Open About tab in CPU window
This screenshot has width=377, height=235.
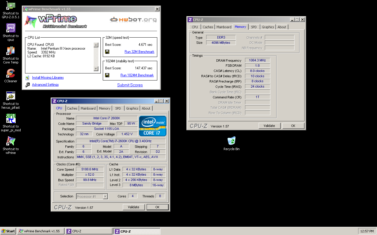146,108
